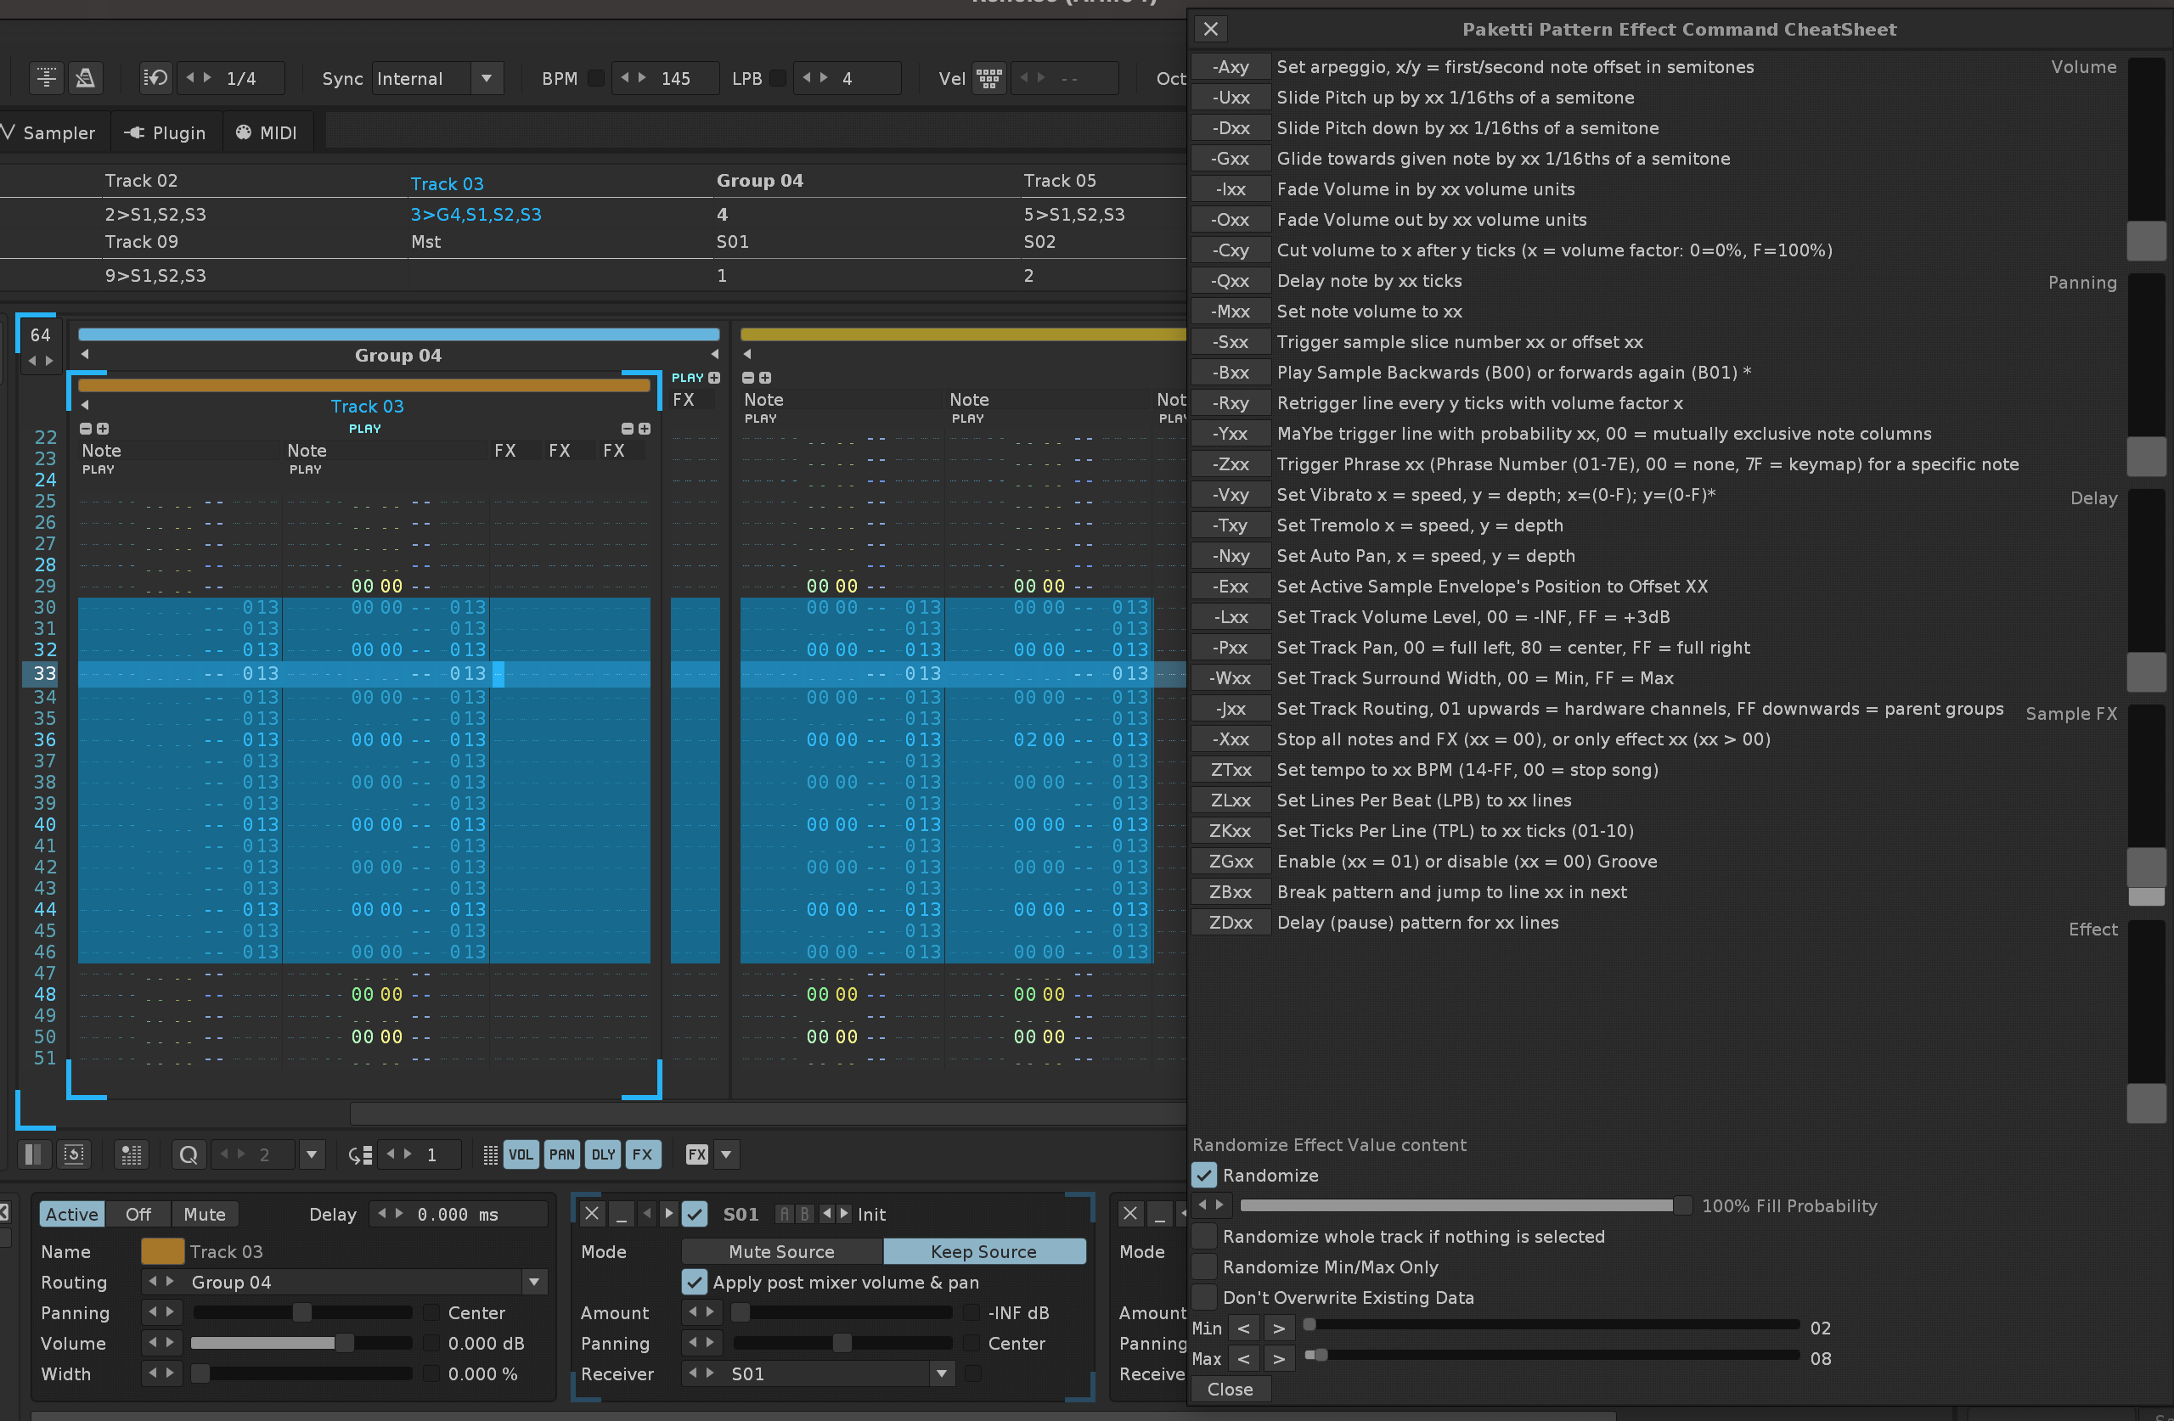Toggle the pattern follow icon beside the metronome
This screenshot has height=1421, width=2174.
[47, 79]
